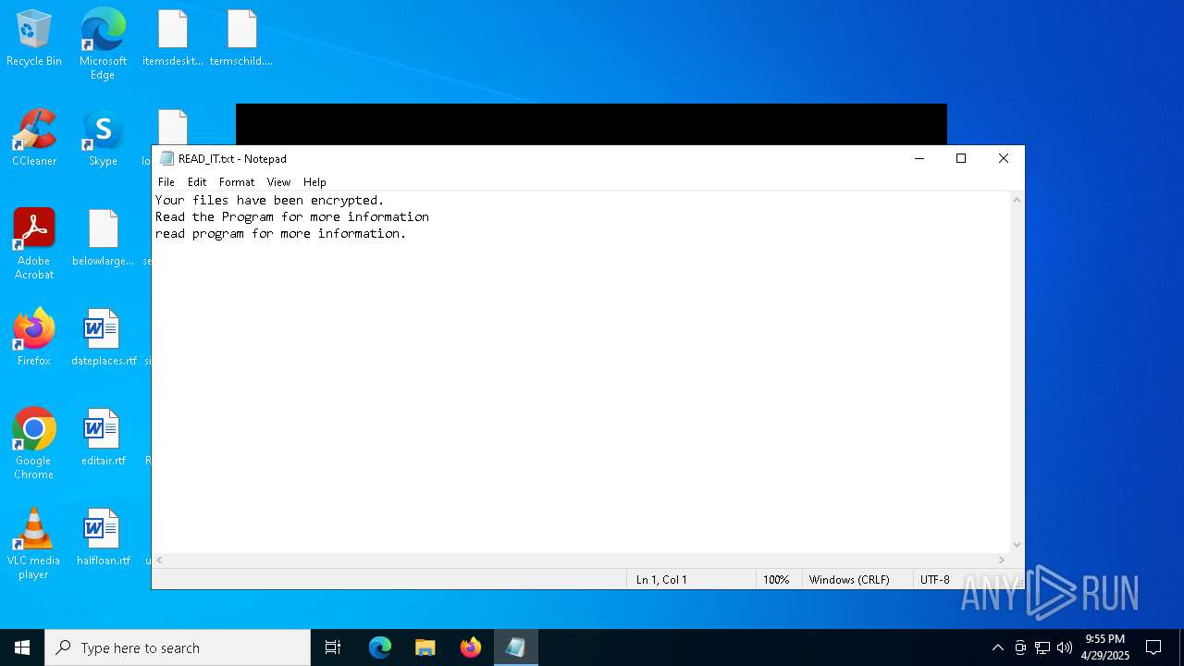Open the Recycle Bin desktop icon
Image resolution: width=1184 pixels, height=666 pixels.
(x=34, y=38)
